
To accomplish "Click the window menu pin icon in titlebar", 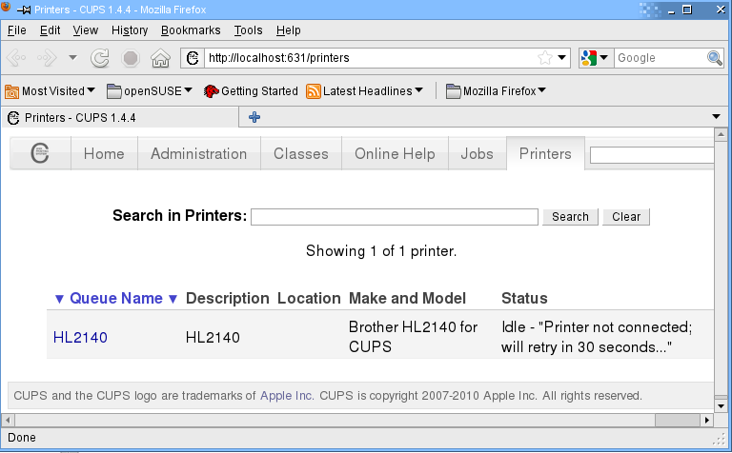I will (24, 10).
